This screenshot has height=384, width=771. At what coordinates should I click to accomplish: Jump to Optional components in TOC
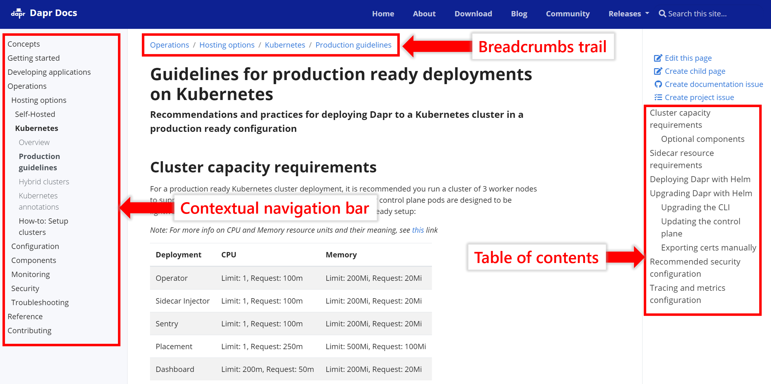(x=703, y=139)
